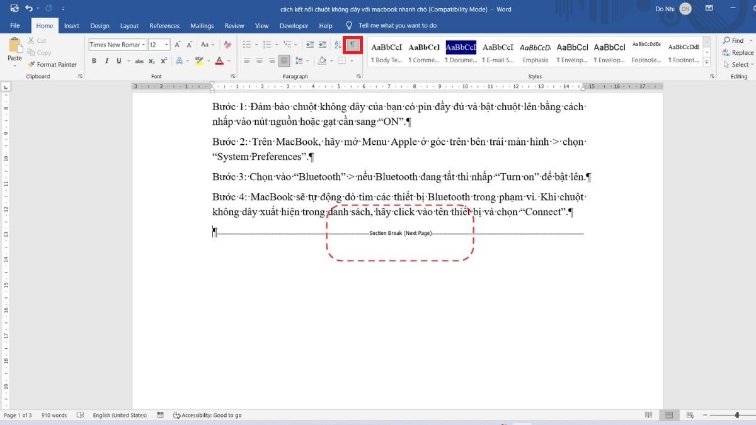The height and width of the screenshot is (425, 756).
Task: Click the Save icon in the title bar
Action: (x=14, y=9)
